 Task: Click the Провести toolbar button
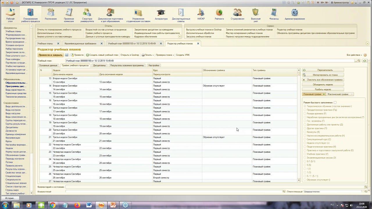tap(77, 55)
